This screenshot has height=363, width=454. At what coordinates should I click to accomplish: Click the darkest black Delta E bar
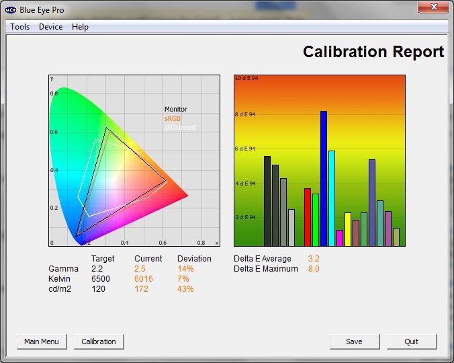pyautogui.click(x=267, y=201)
